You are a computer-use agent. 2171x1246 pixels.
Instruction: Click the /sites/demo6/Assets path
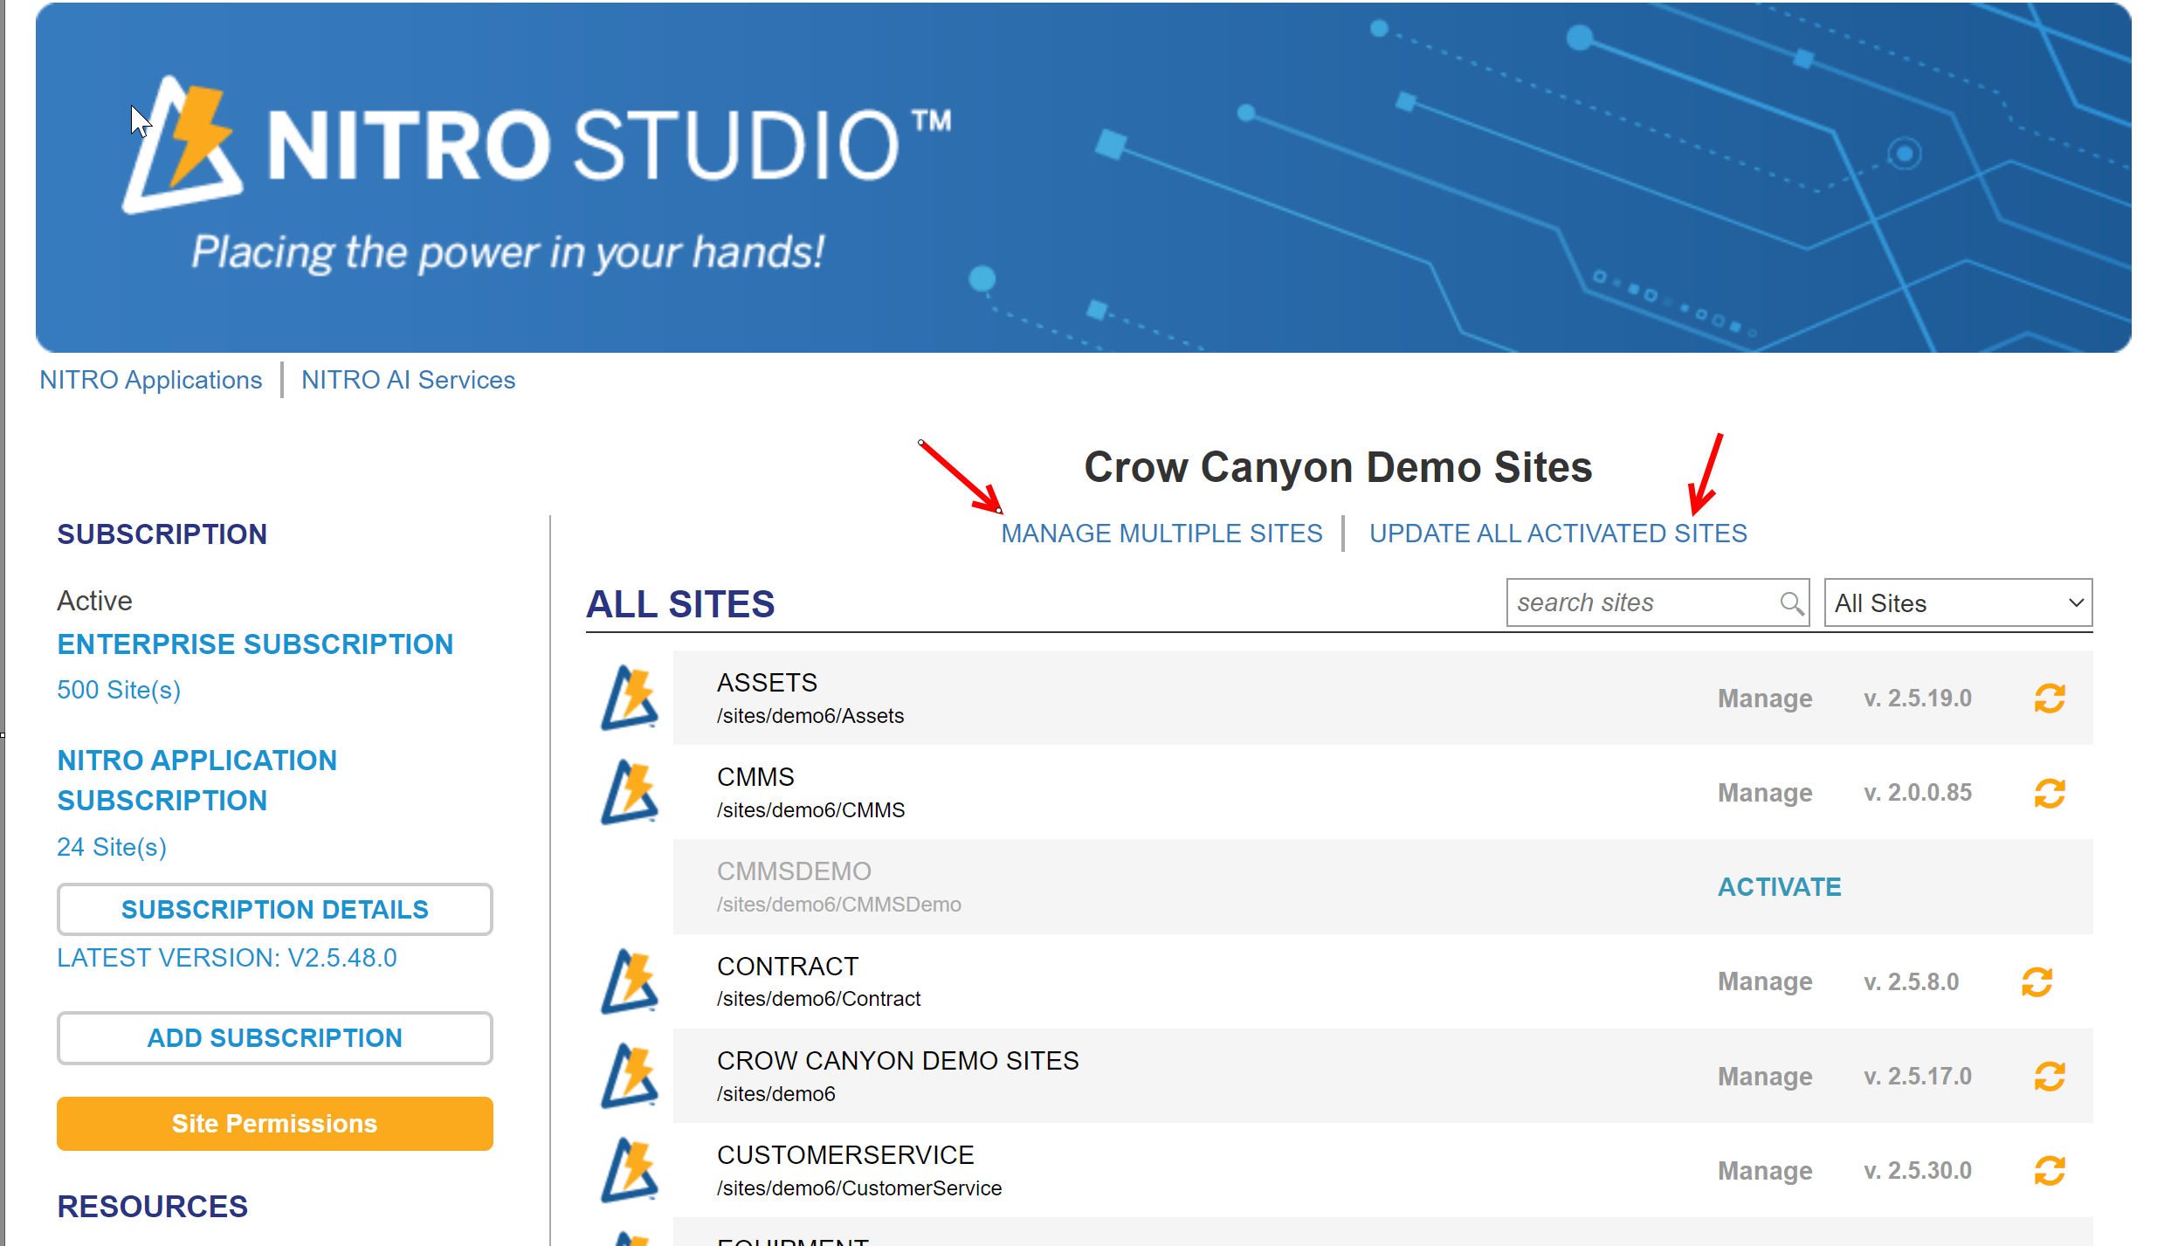pyautogui.click(x=810, y=716)
